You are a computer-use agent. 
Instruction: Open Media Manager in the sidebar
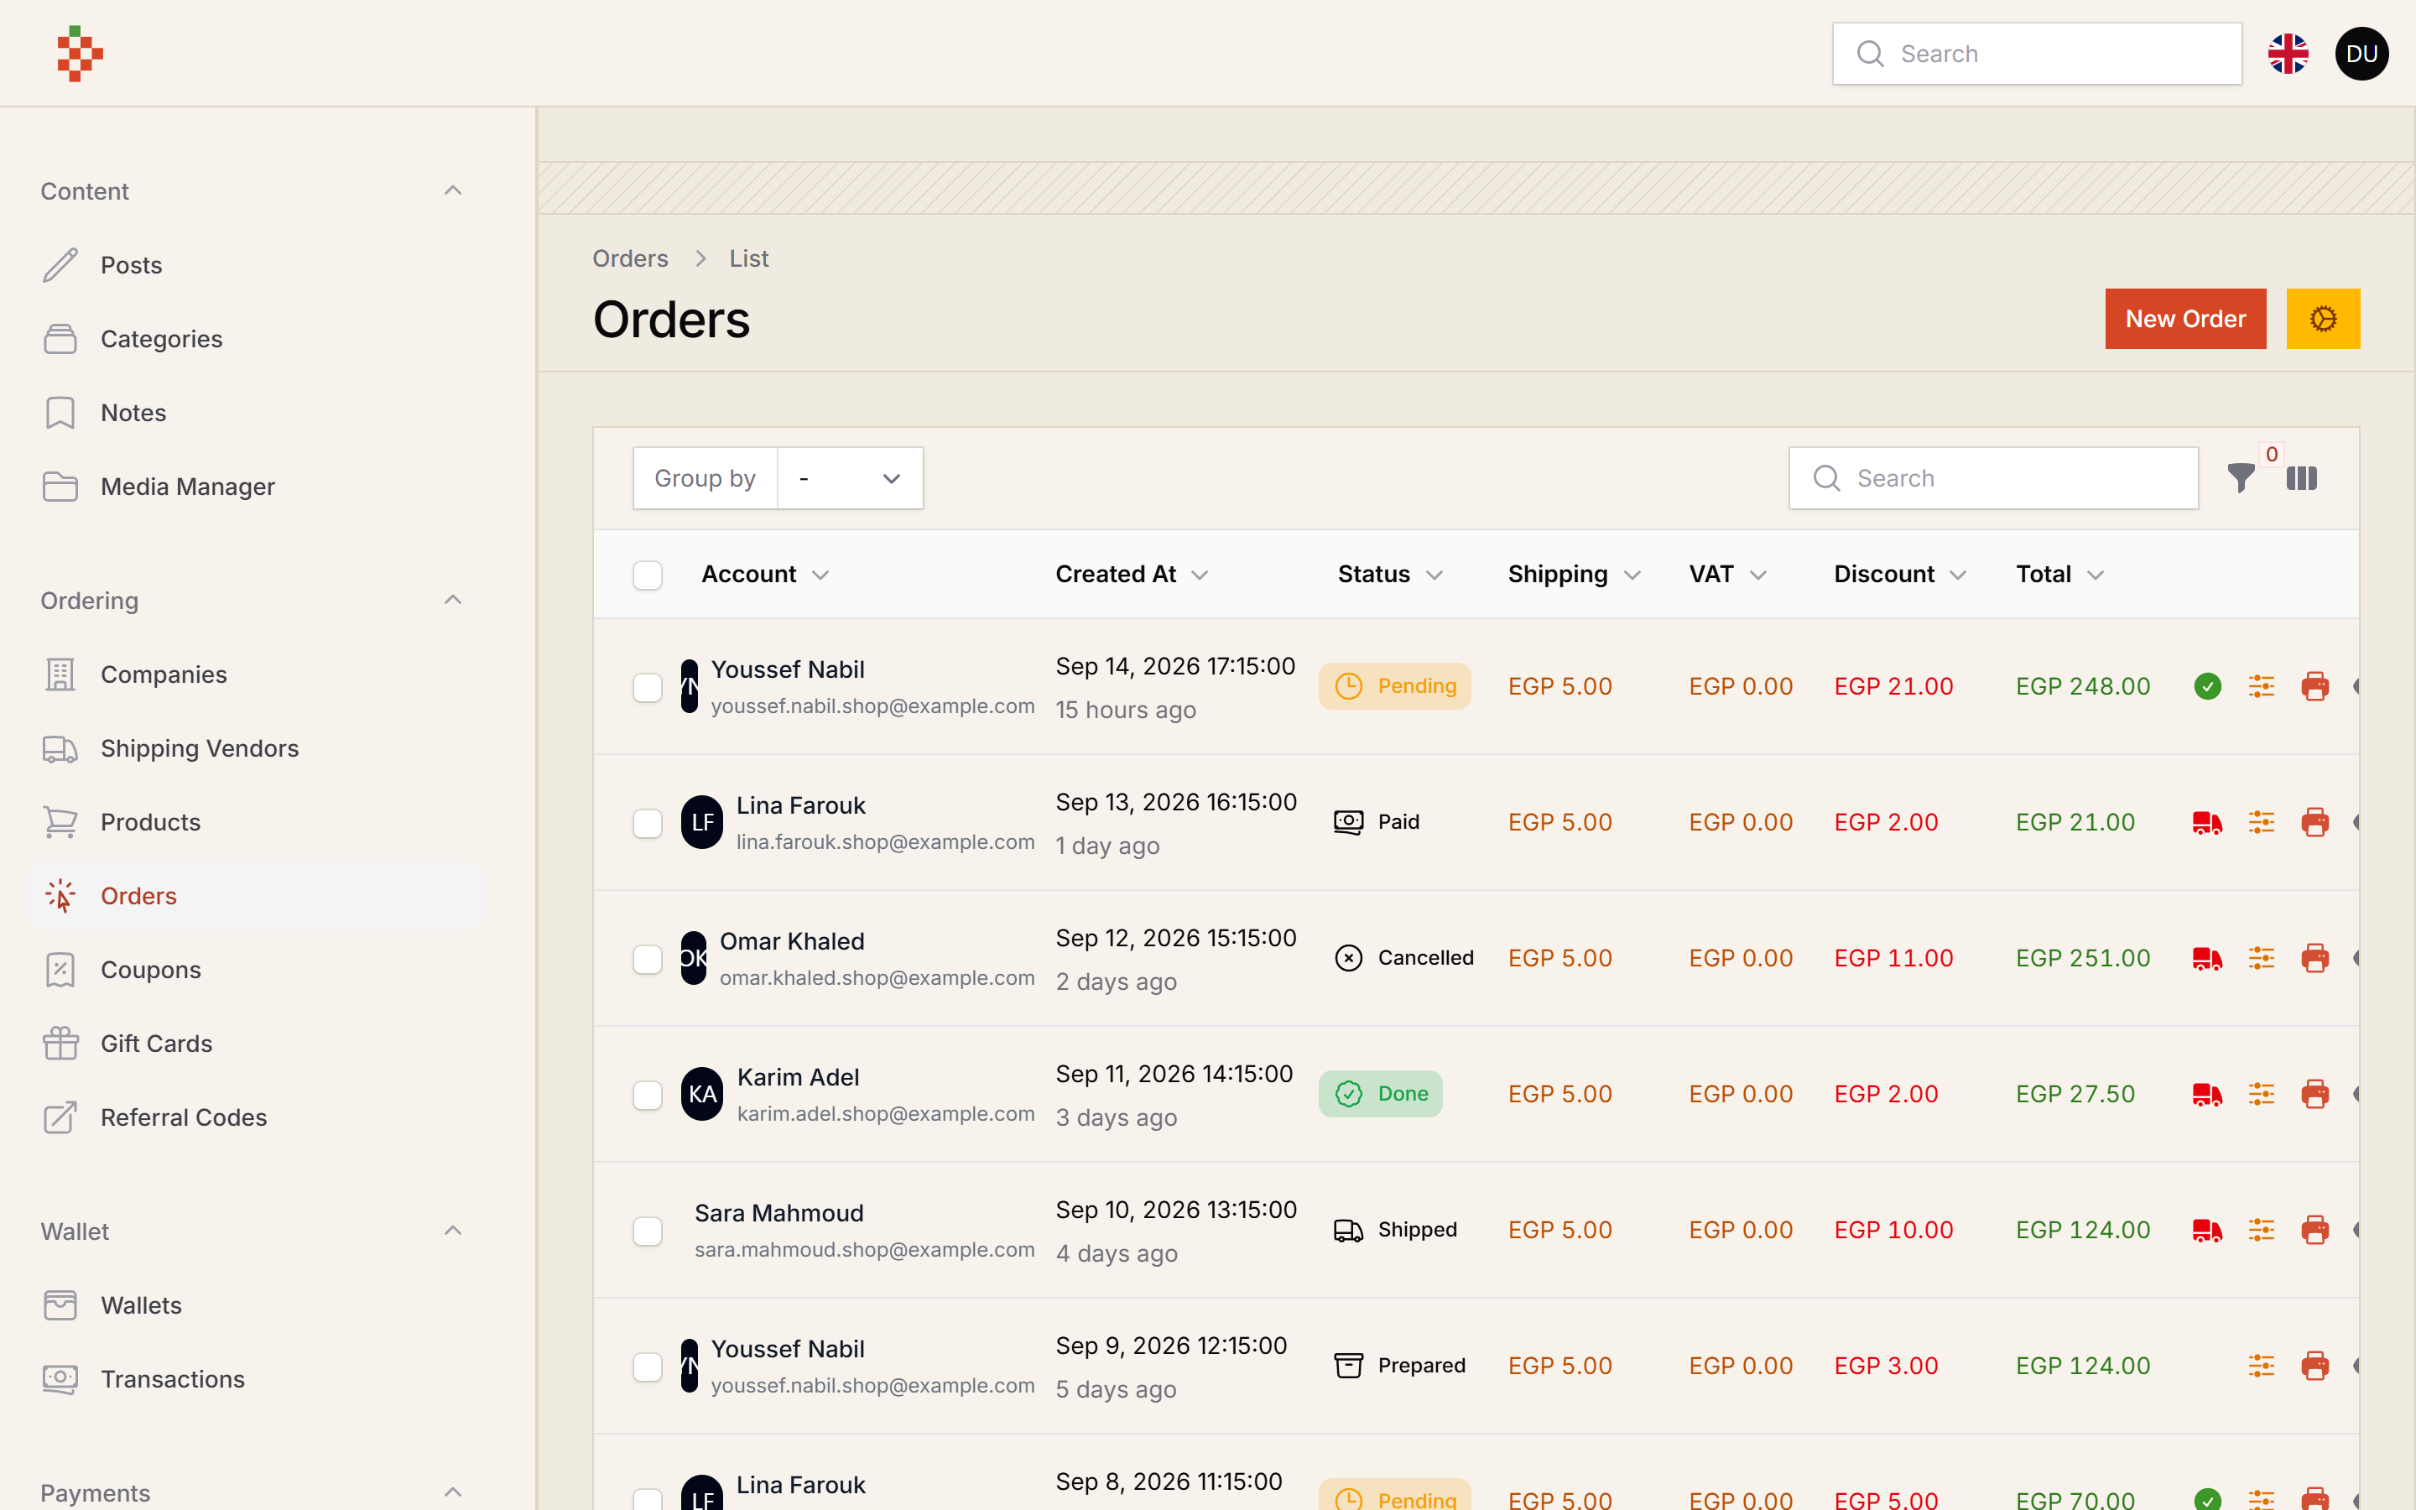tap(254, 487)
